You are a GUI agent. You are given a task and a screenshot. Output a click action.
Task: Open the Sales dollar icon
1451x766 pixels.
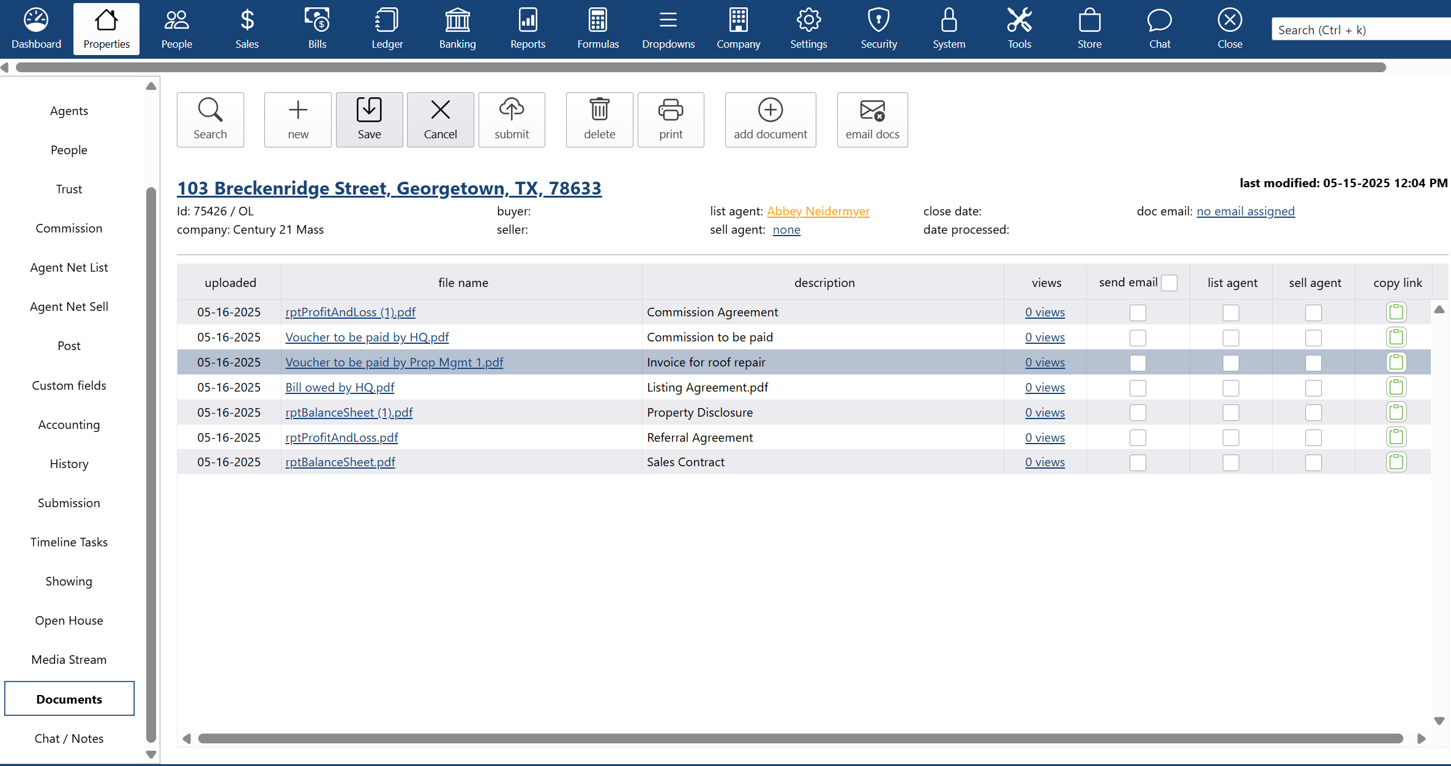pos(247,29)
